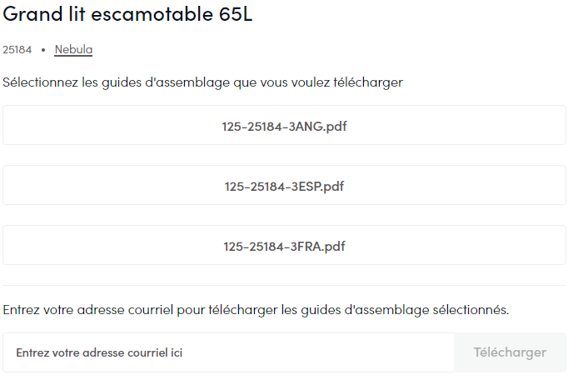Screen dimensions: 578x385
Task: Follow the underlined Nebula link
Action: click(73, 50)
